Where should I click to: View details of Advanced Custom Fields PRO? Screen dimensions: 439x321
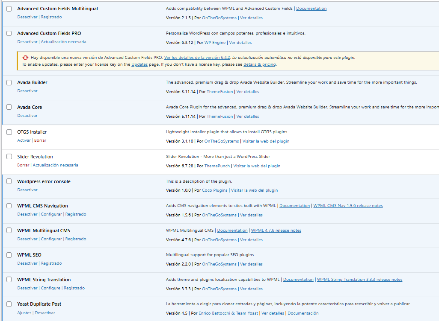click(240, 43)
